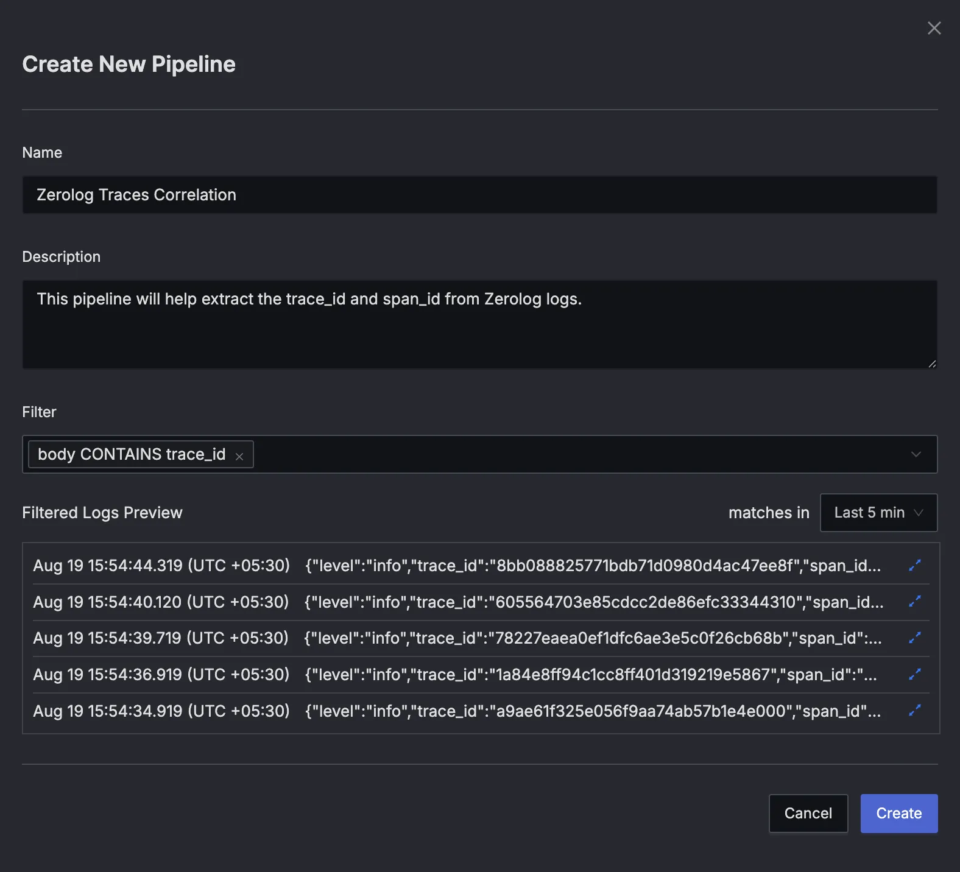960x872 pixels.
Task: Expand the log entry at 15:54:44.319
Action: tap(914, 565)
